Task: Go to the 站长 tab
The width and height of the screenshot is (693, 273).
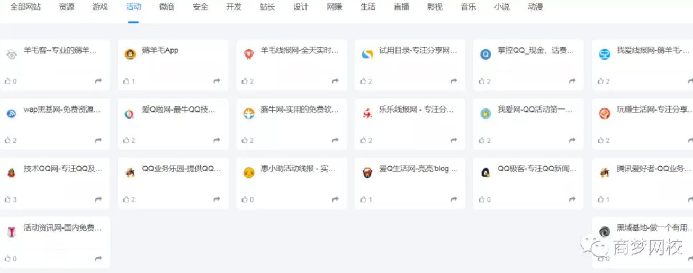Action: coord(267,7)
